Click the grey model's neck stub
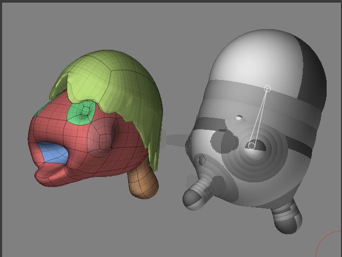Image resolution: width=342 pixels, height=257 pixels. click(x=287, y=217)
